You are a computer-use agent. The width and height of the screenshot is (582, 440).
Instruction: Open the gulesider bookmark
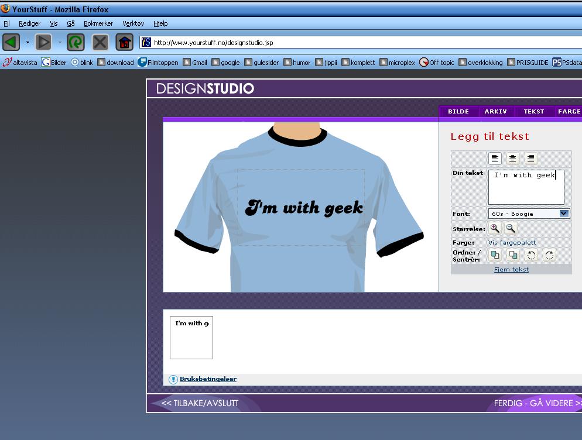click(x=262, y=63)
